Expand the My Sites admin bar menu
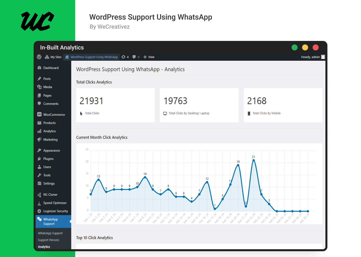 53,57
